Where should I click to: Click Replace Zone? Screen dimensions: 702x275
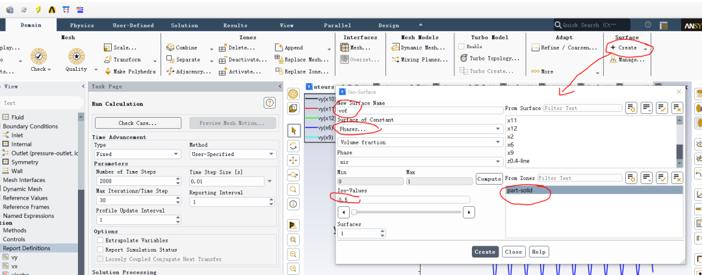coord(303,72)
